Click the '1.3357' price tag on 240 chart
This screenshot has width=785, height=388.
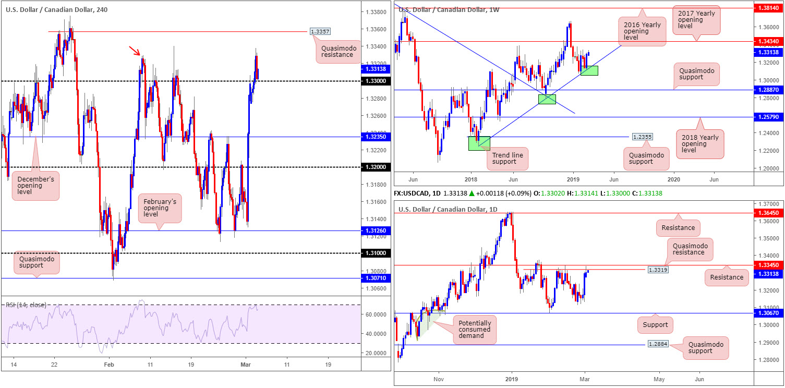coord(320,31)
